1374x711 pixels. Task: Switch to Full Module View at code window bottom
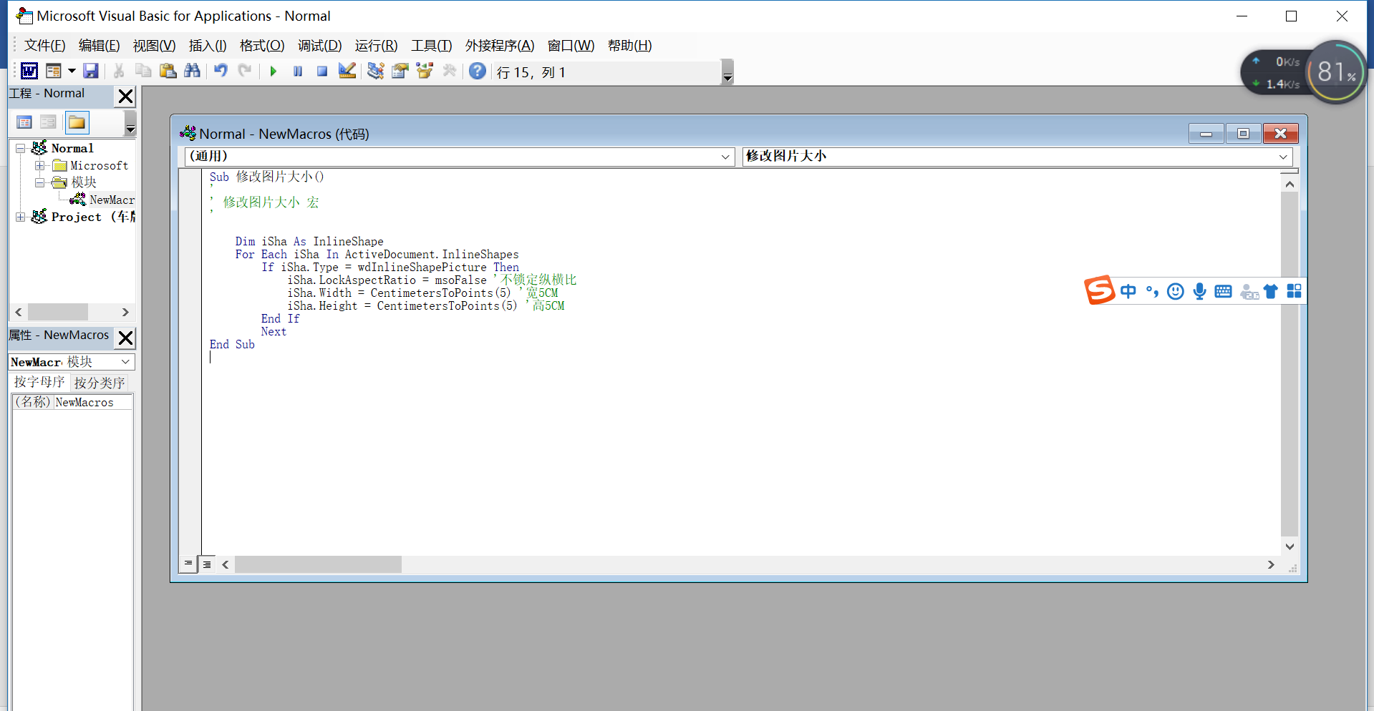pos(207,564)
